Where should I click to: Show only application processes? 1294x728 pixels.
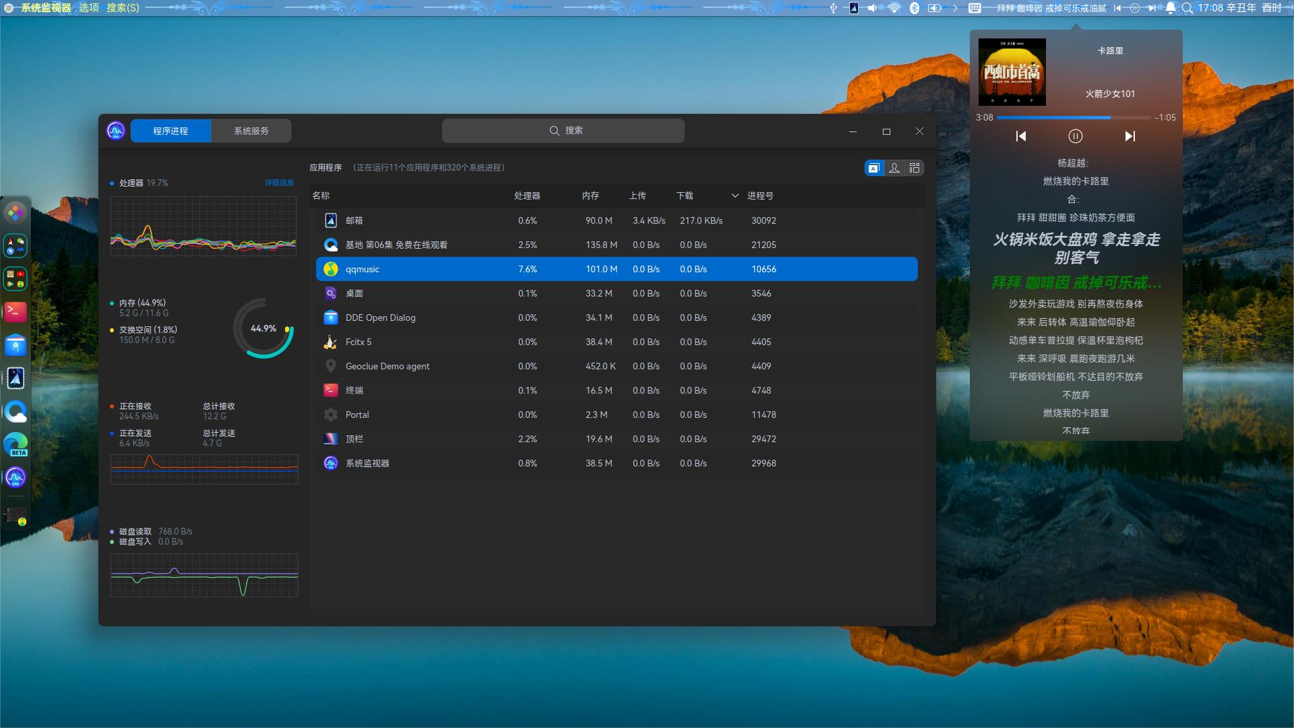(x=873, y=168)
